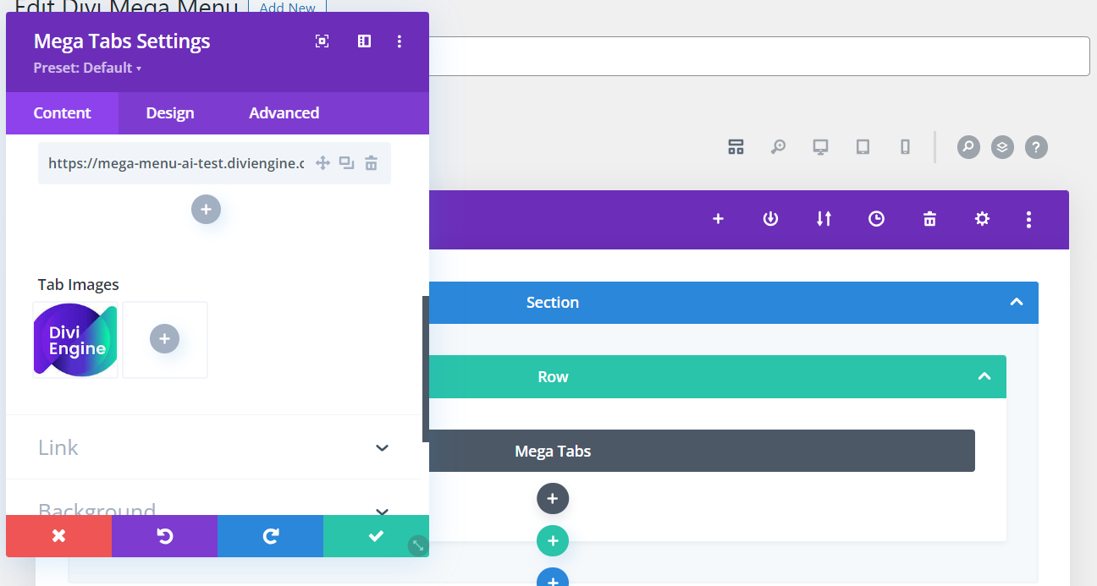Collapse the blue Section bar chevron
The width and height of the screenshot is (1097, 586).
[1017, 303]
